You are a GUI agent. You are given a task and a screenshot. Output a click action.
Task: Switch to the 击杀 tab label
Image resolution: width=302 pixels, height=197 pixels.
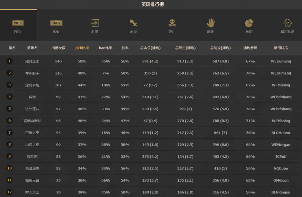133,32
